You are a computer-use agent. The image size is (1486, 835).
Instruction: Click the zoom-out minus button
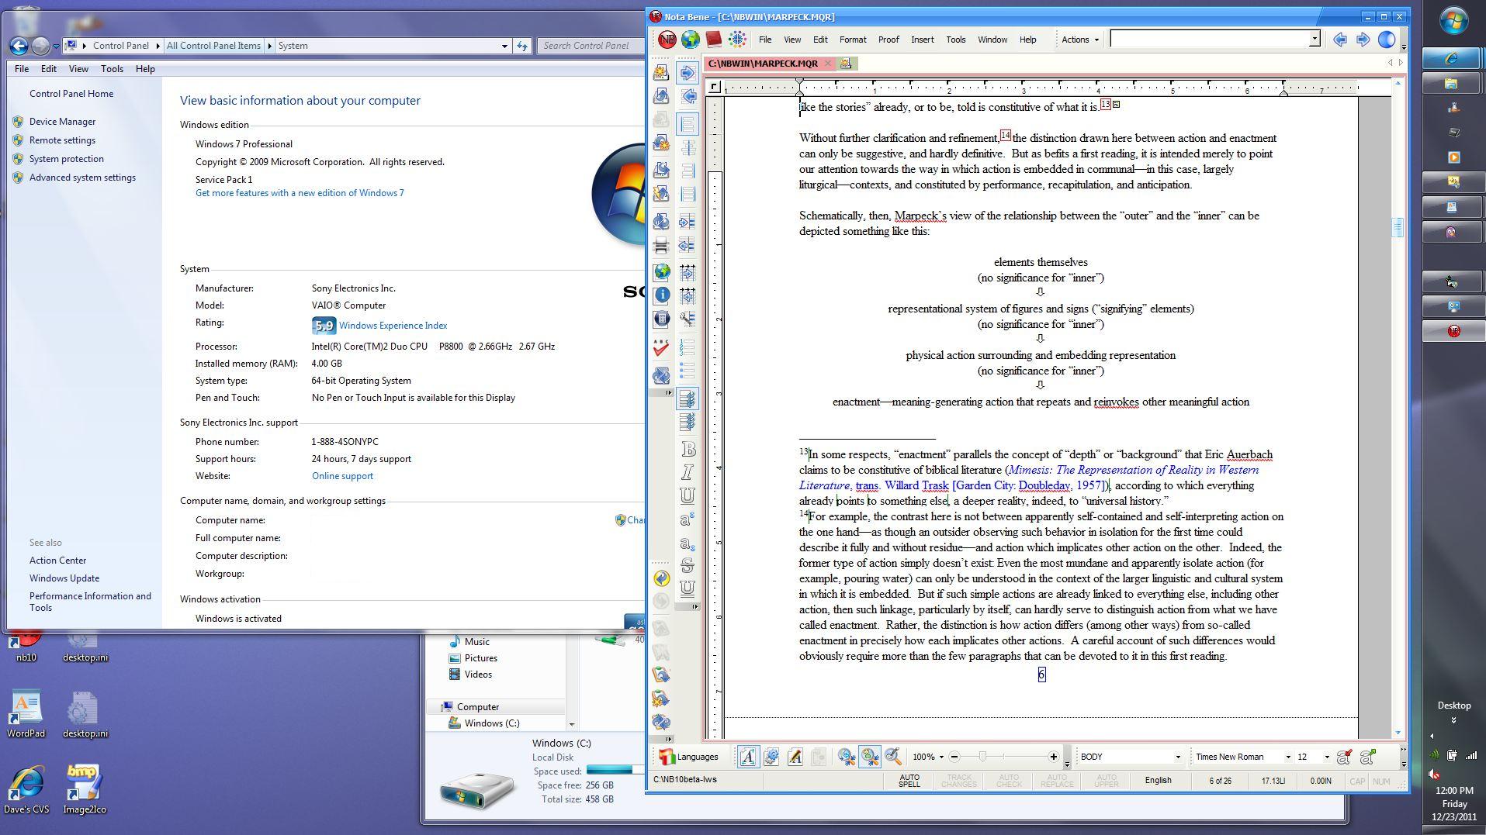pyautogui.click(x=954, y=757)
